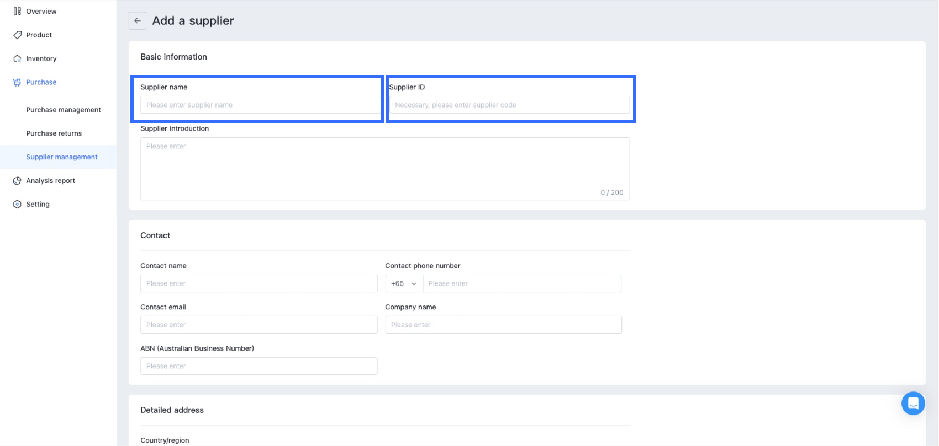Viewport: 939px width, 446px height.
Task: Click the Contact name field
Action: (259, 283)
